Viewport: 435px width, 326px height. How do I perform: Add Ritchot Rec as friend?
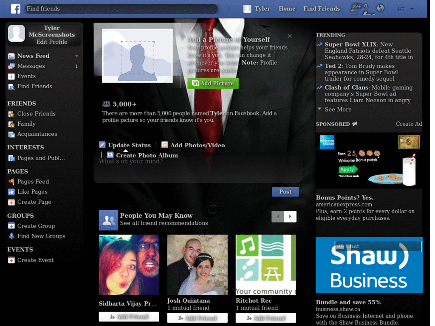[266, 318]
